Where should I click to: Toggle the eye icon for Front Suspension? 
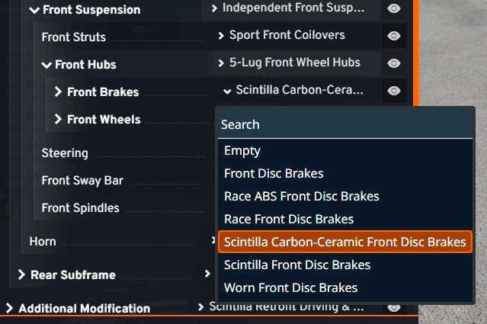pyautogui.click(x=393, y=8)
